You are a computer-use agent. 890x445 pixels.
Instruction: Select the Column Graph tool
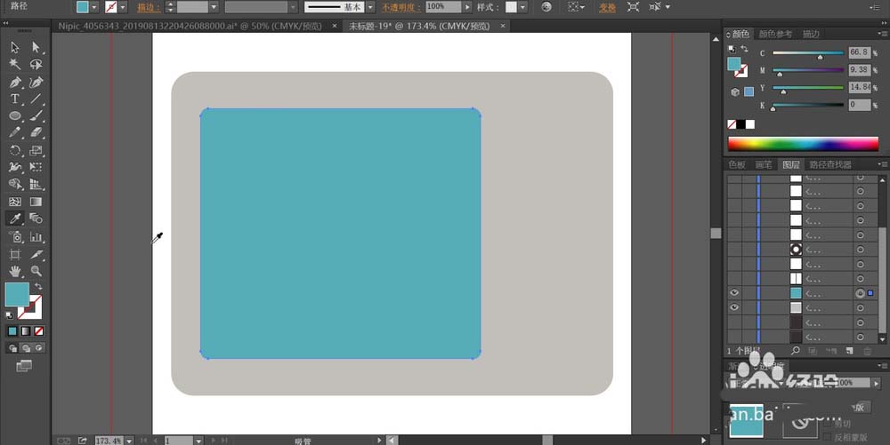coord(36,237)
